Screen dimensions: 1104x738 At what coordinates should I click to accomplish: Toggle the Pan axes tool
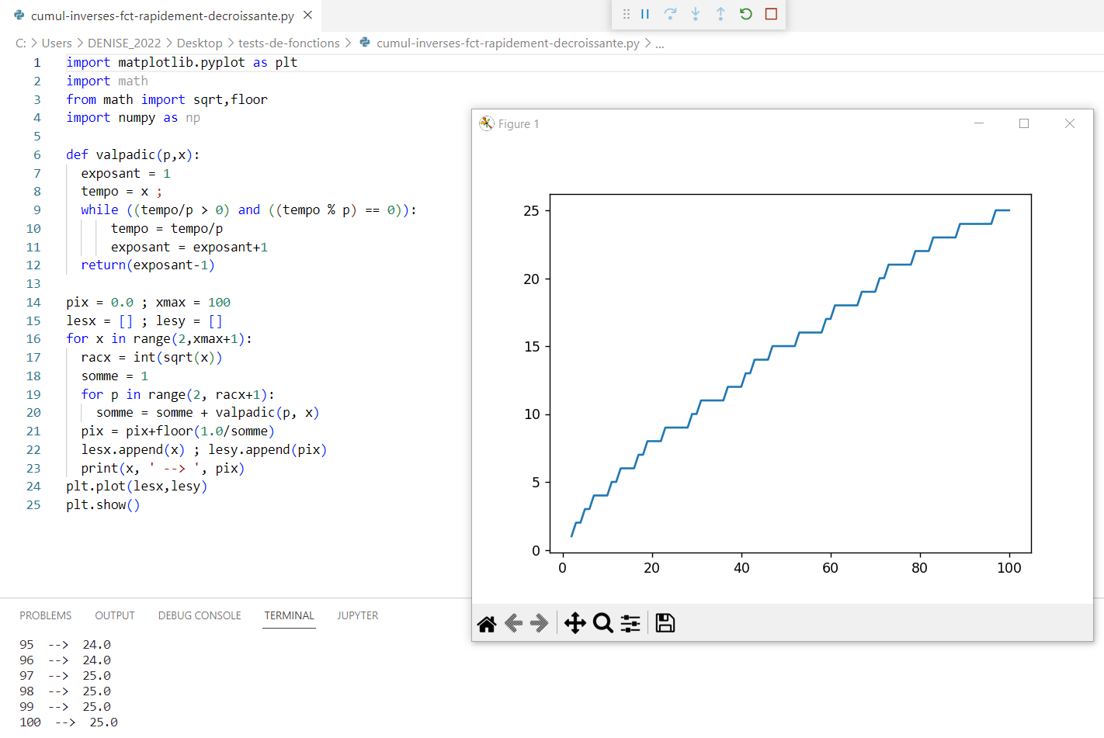coord(575,623)
